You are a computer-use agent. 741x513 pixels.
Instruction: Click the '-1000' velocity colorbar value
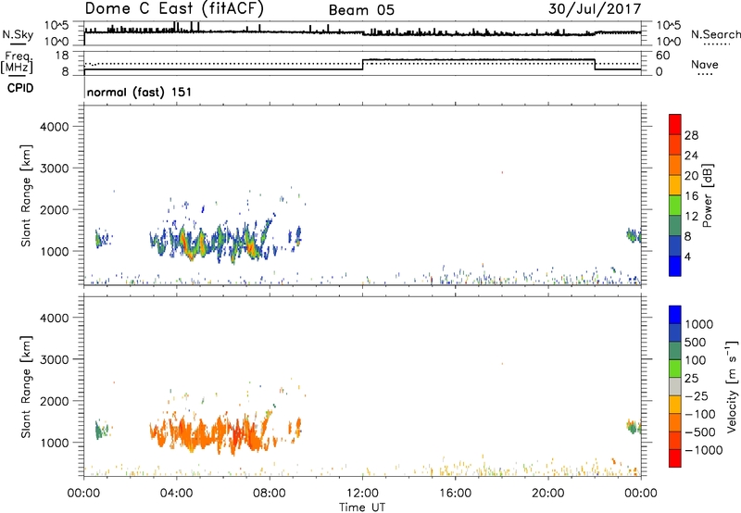coord(703,450)
